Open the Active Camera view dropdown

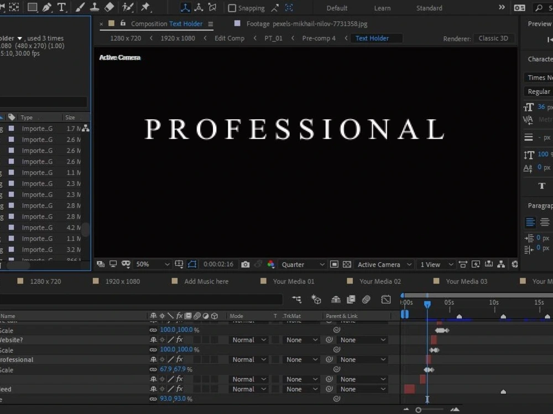tap(384, 264)
